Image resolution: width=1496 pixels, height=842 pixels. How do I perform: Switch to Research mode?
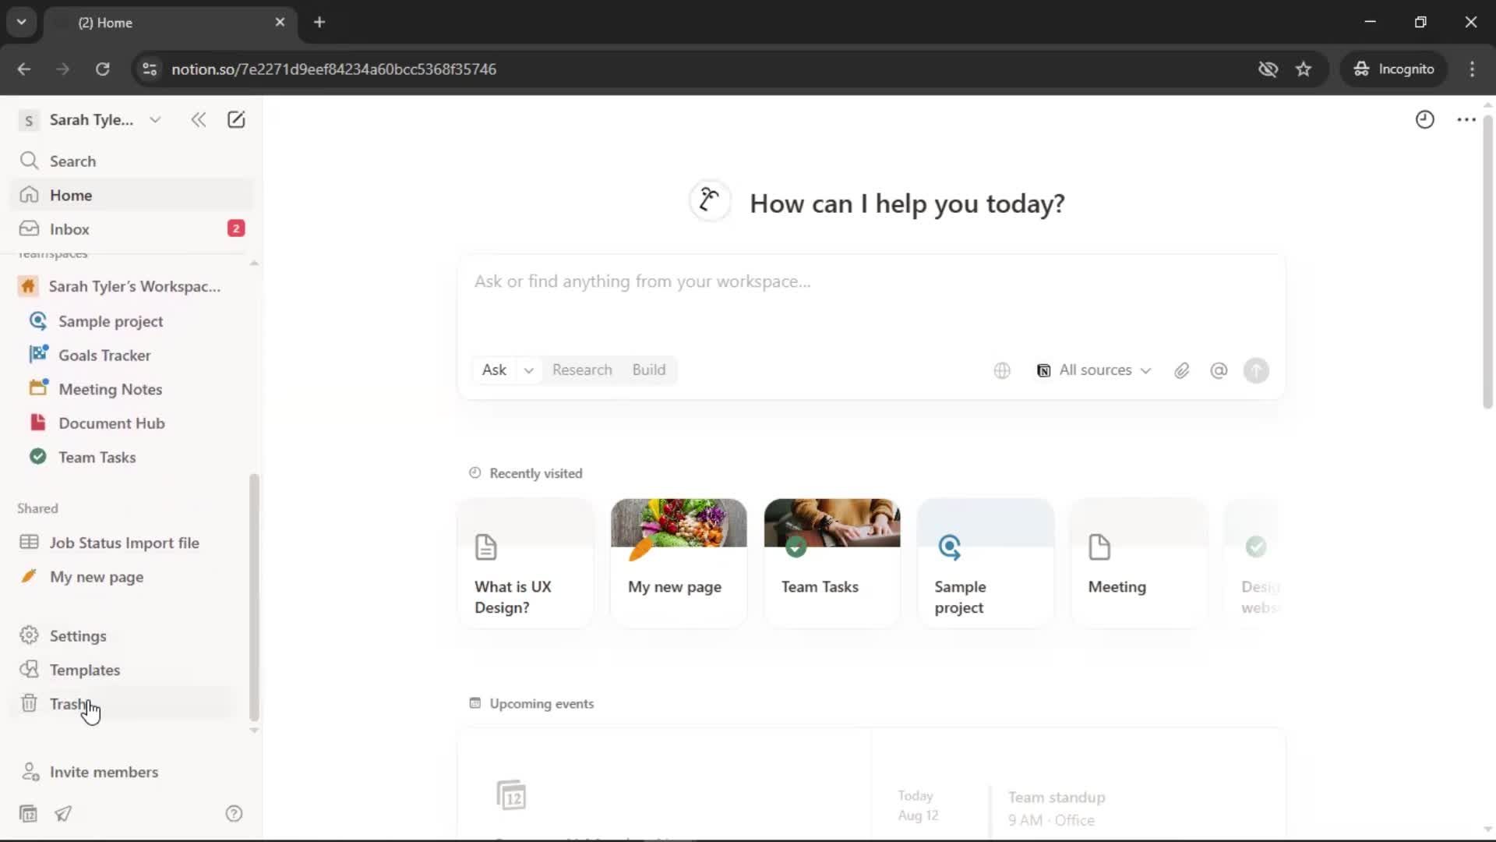[582, 370]
